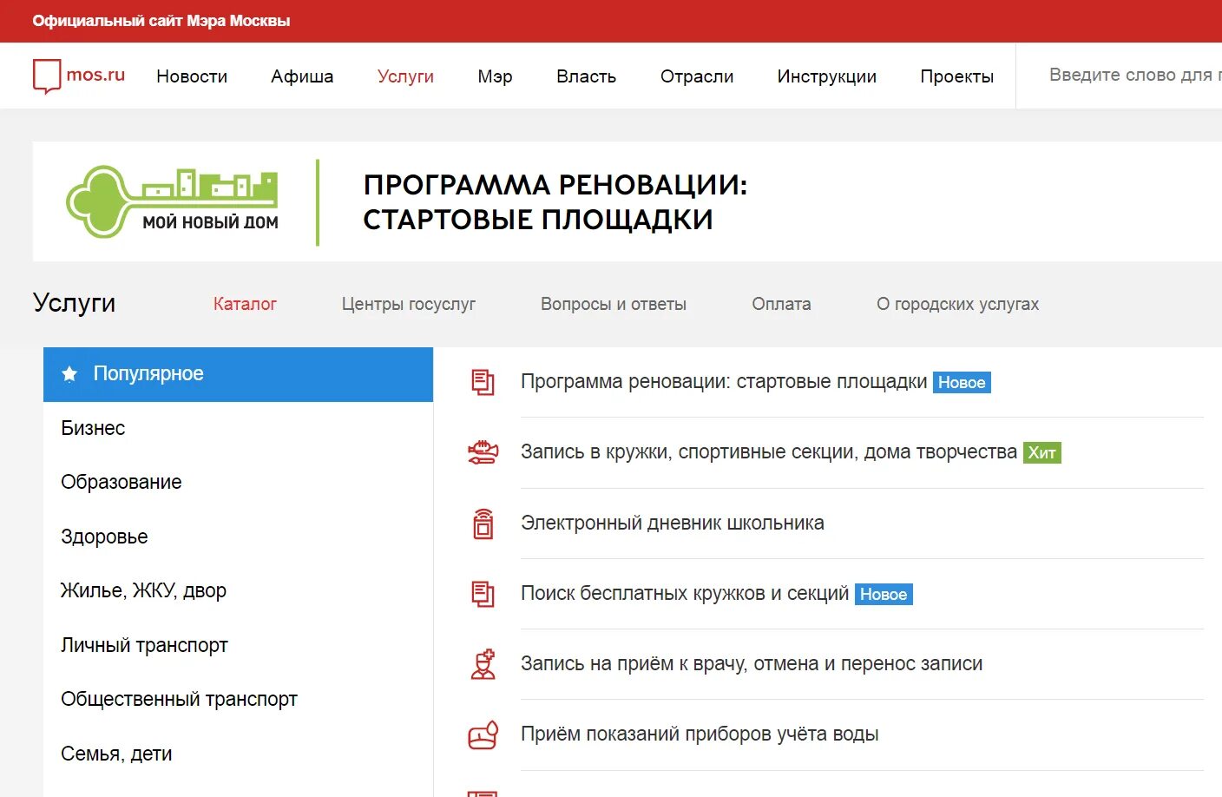Open Электронный дневник школьника link
The image size is (1222, 797).
[673, 524]
